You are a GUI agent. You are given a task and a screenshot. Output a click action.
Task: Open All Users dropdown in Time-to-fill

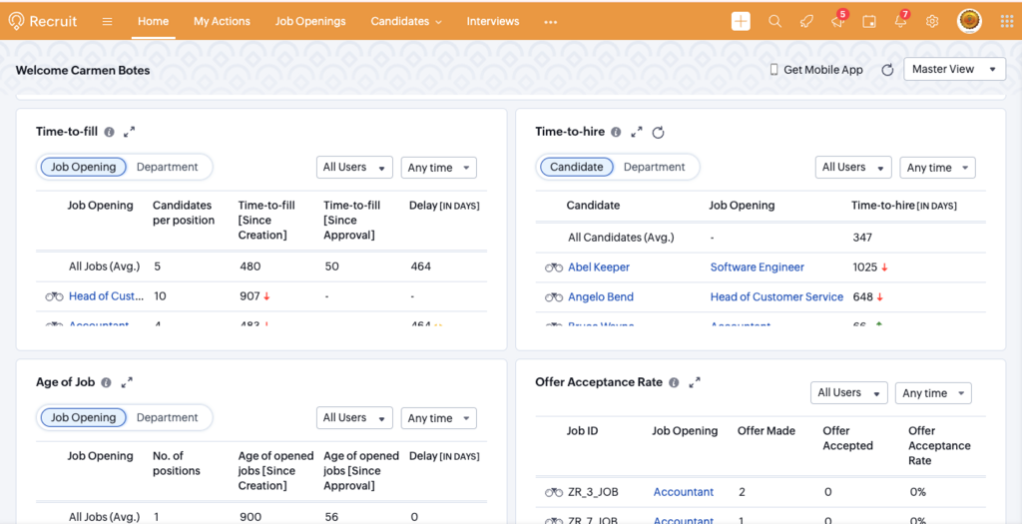click(353, 167)
